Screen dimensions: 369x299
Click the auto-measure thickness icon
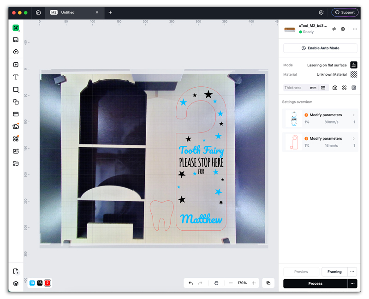(323, 88)
